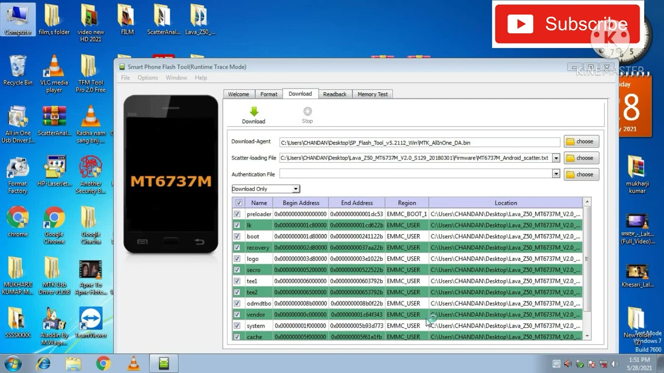The width and height of the screenshot is (664, 373).
Task: Open the Apne To Apne Hote video file
Action: [x=90, y=276]
